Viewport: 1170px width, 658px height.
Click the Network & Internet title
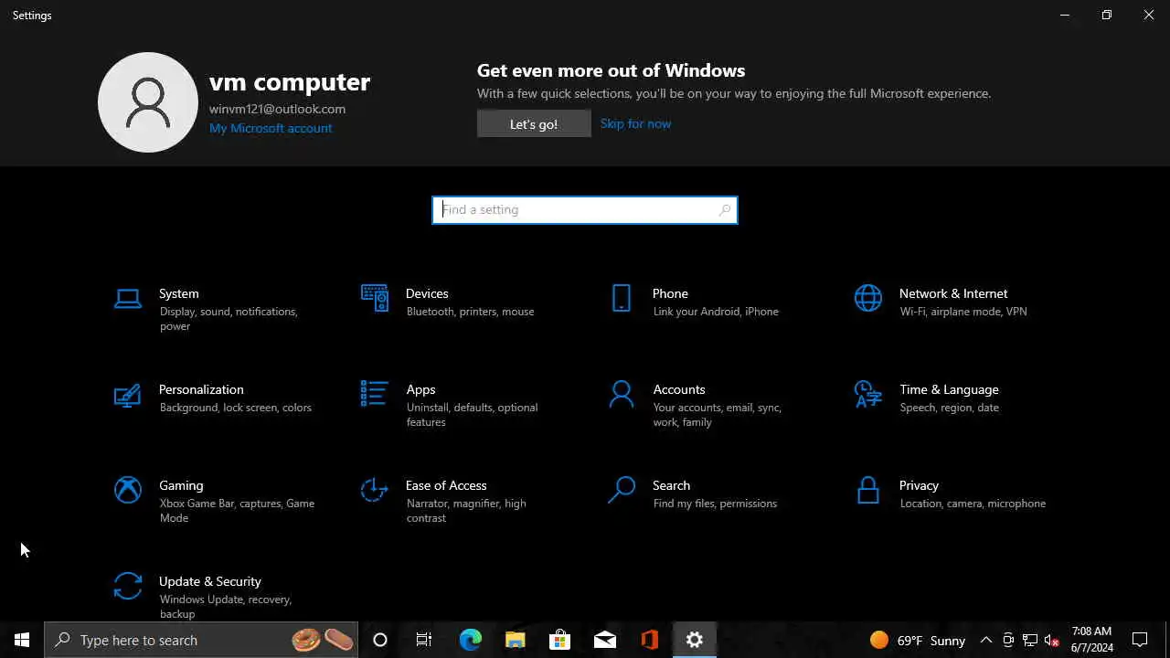click(x=953, y=293)
